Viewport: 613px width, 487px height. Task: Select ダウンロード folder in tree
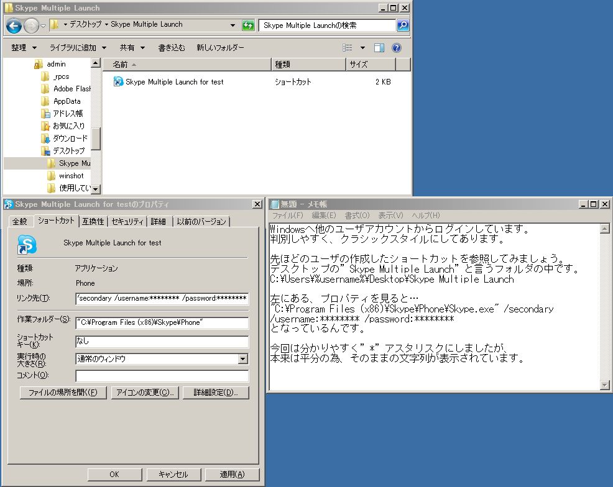[65, 139]
